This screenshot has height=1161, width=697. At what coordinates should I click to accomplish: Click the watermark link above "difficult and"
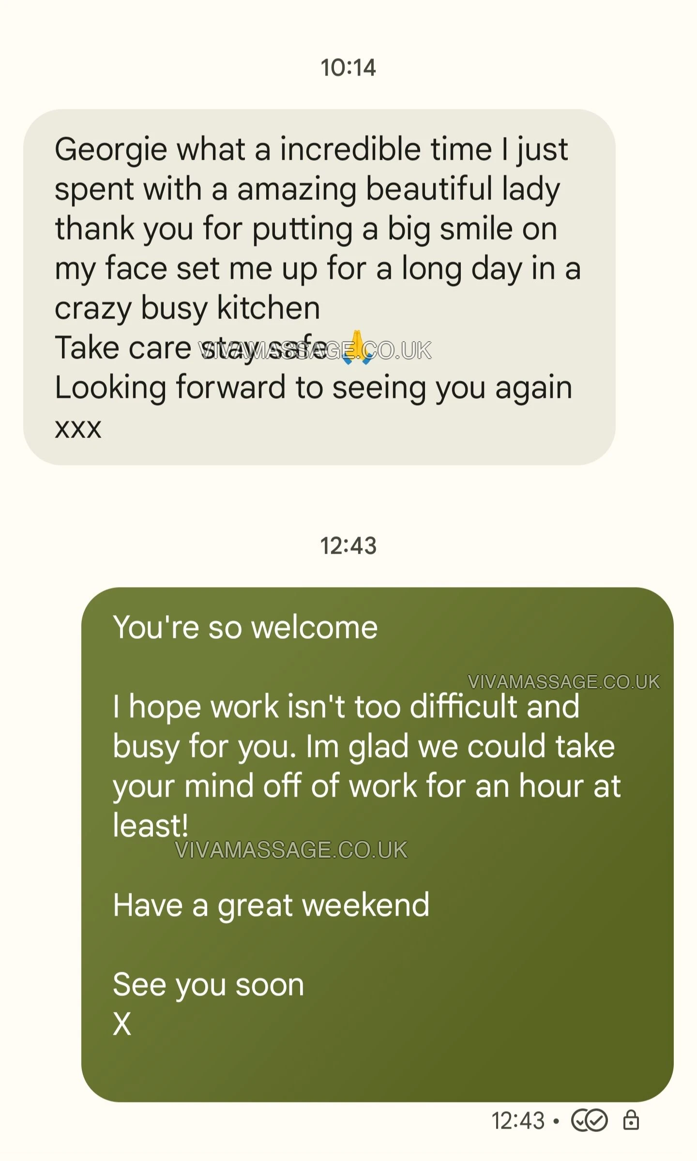563,681
